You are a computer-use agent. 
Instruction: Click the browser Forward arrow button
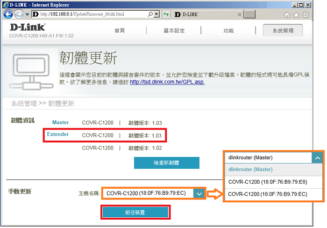tap(19, 14)
